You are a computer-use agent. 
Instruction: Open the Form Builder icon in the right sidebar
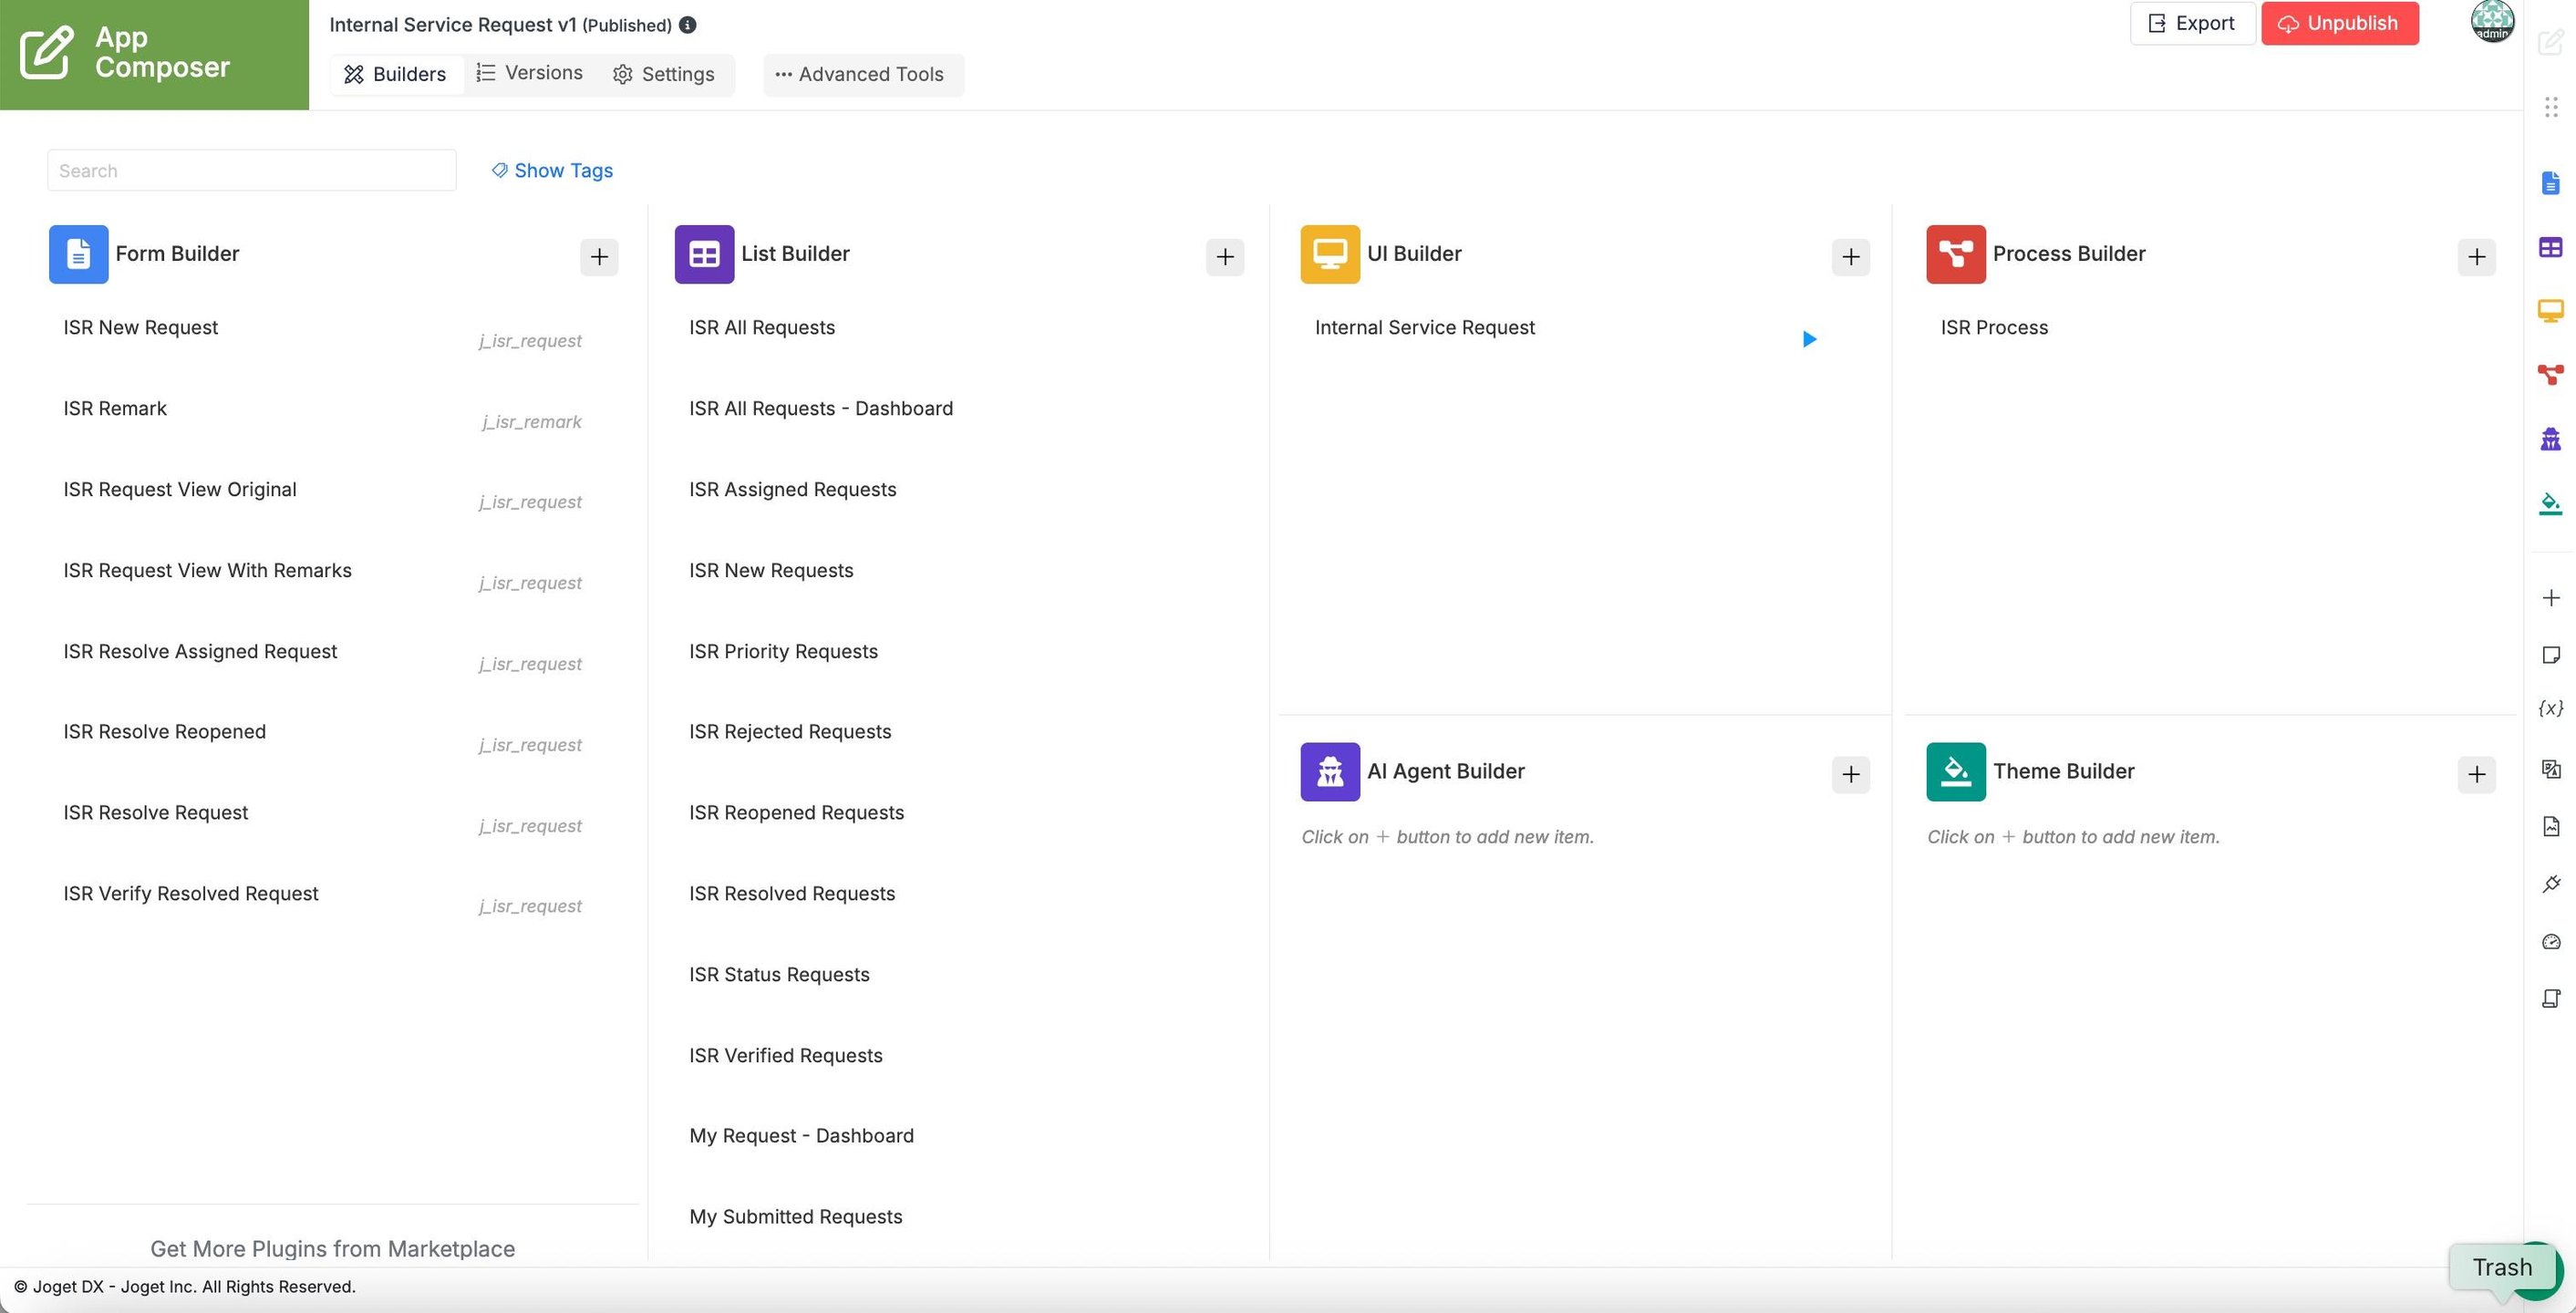pyautogui.click(x=2550, y=183)
